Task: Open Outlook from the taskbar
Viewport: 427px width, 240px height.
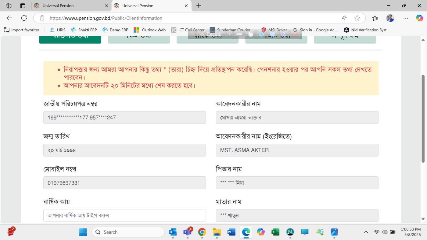Action: pos(173,232)
